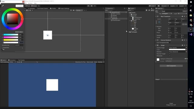The width and height of the screenshot is (194, 109).
Task: Toggle the Pivot handle position button
Action: (28, 6)
